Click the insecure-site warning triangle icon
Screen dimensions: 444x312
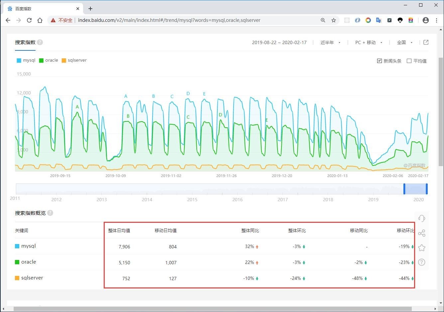click(x=53, y=20)
